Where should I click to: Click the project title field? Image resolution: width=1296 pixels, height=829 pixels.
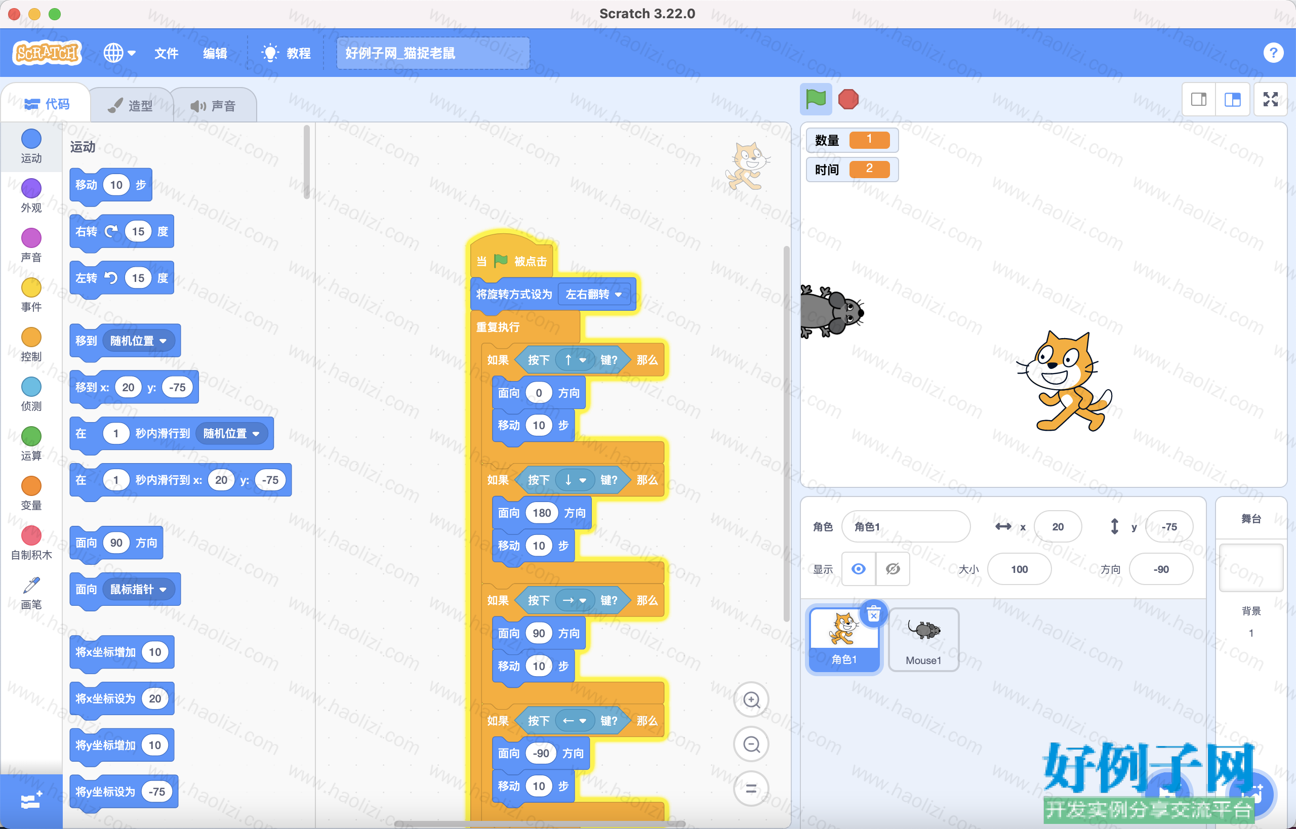[x=433, y=53]
